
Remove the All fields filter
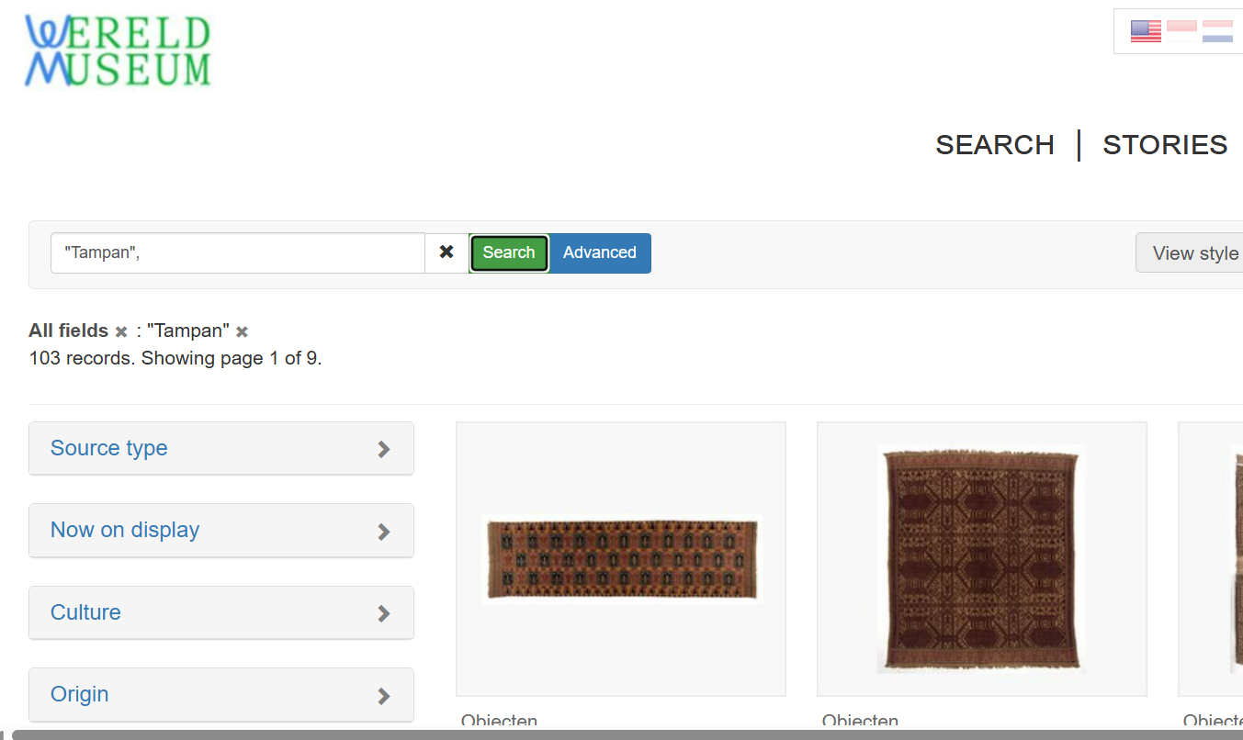[120, 331]
